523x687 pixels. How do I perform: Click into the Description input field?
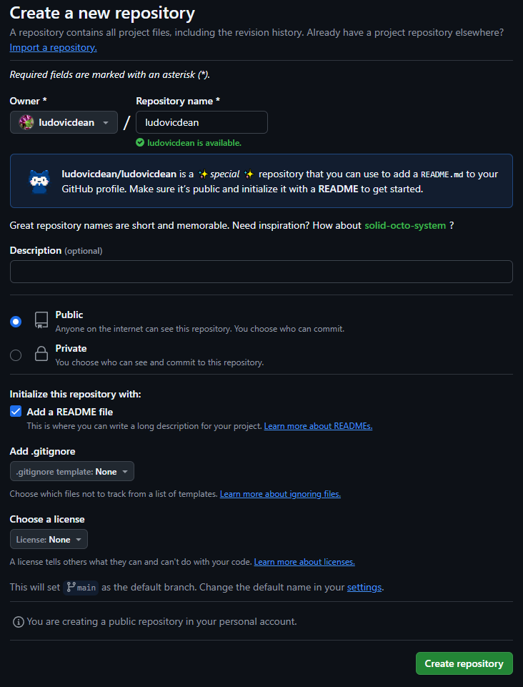tap(261, 272)
